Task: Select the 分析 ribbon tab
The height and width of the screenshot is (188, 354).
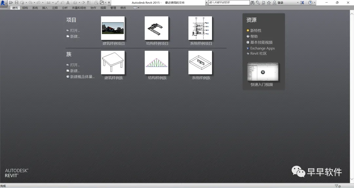Action: [x=65, y=8]
